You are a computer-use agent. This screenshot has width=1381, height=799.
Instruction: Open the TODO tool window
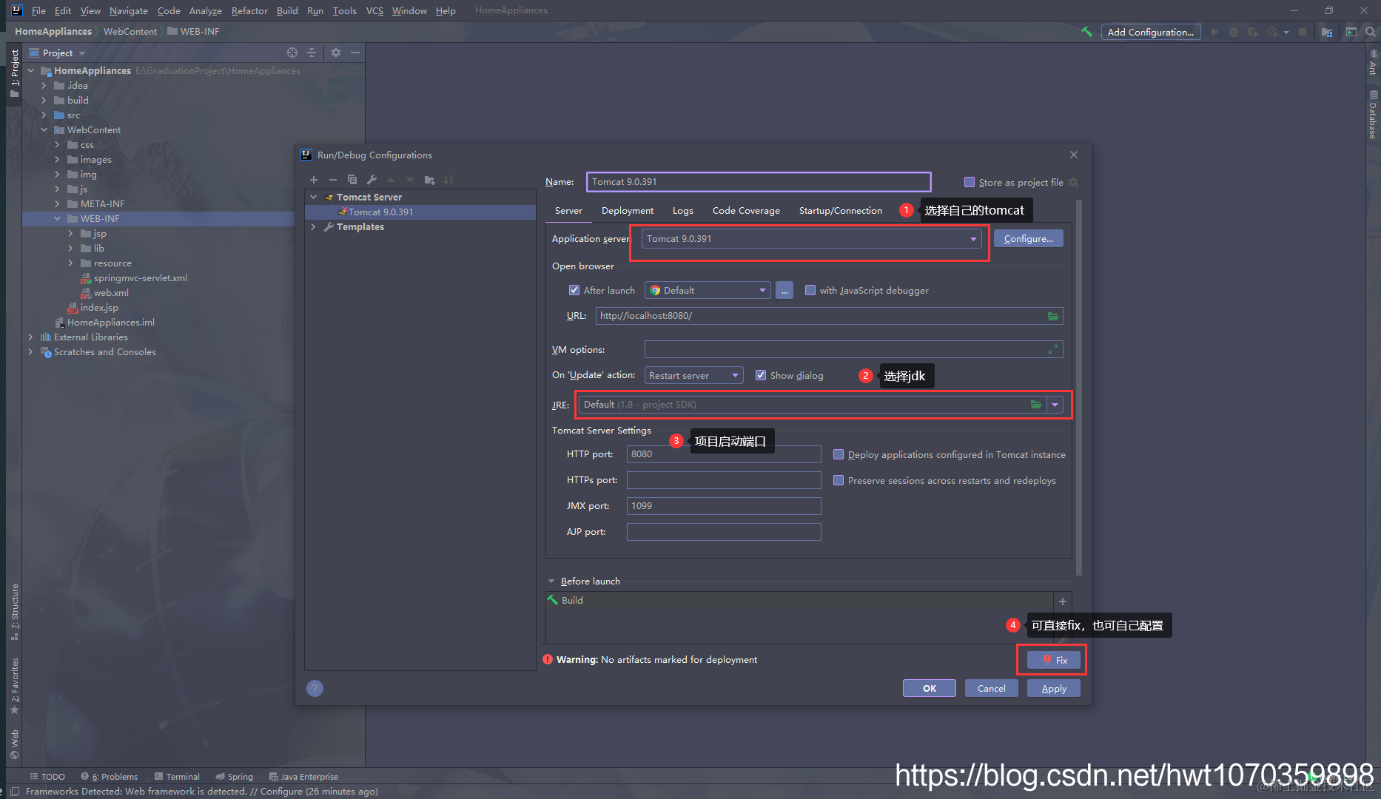point(47,777)
